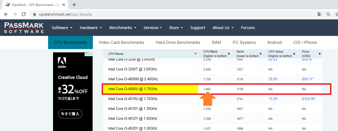This screenshot has width=338, height=131.
Task: Switch to the Android tab
Action: click(274, 42)
